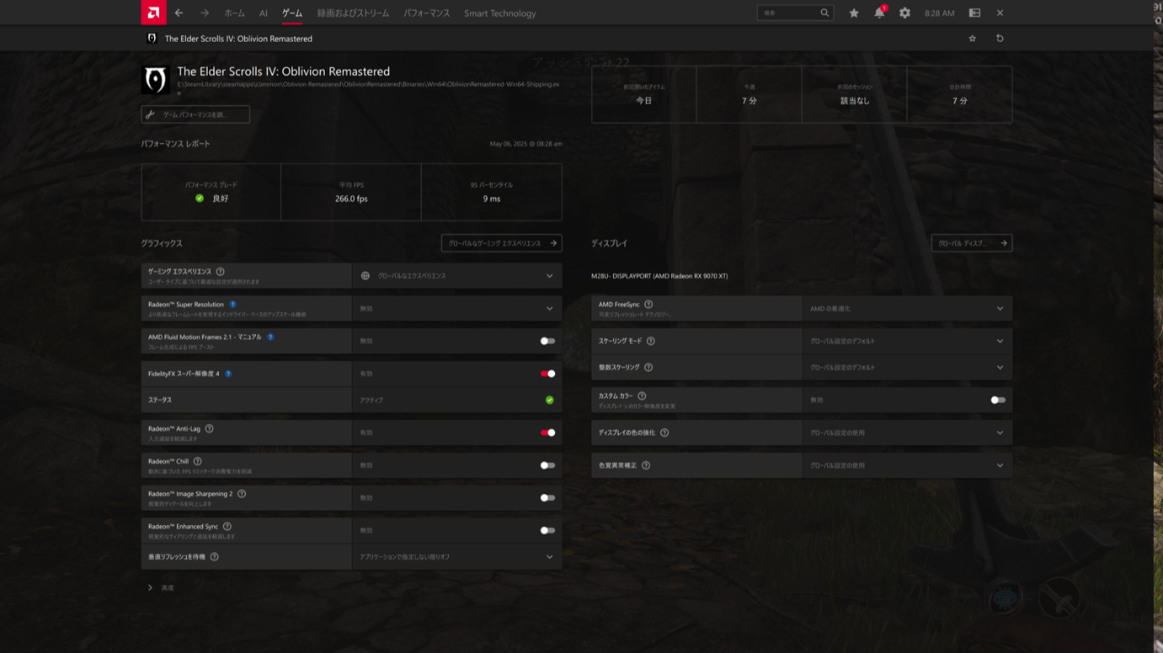Favorite this game with outline star icon
The height and width of the screenshot is (653, 1163).
click(x=973, y=39)
